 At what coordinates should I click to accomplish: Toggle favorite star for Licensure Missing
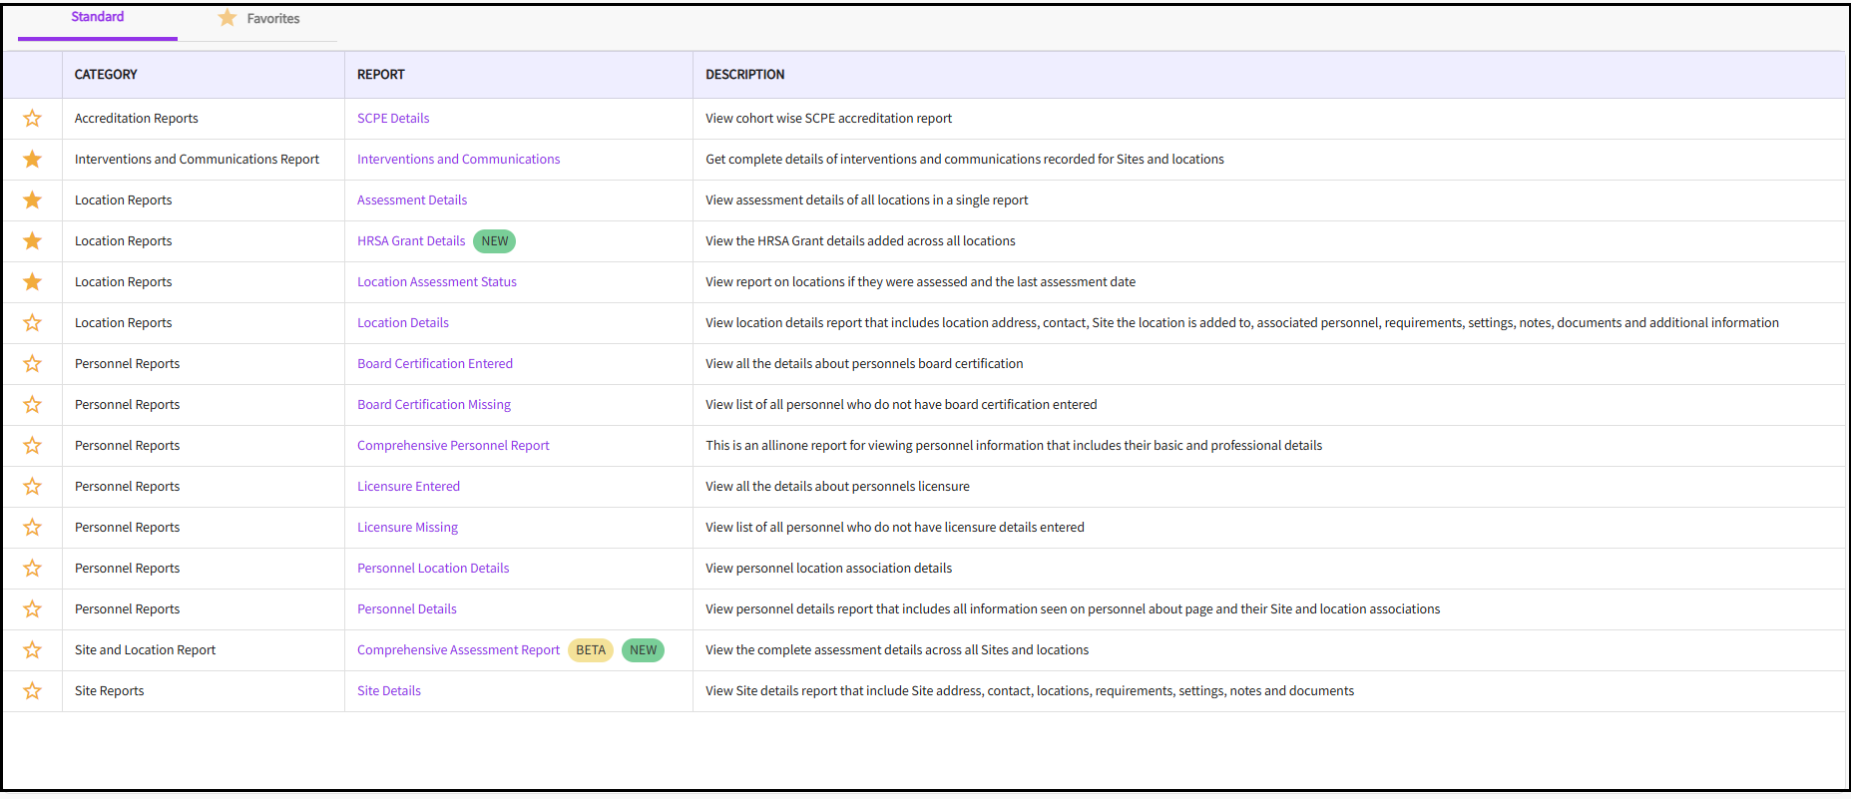click(32, 528)
